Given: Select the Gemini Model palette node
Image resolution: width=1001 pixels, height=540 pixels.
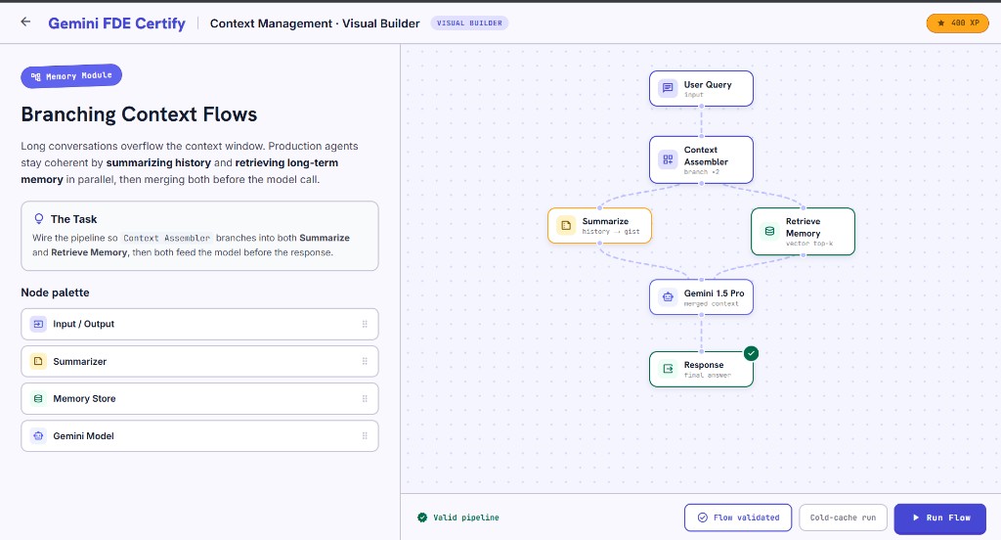Looking at the screenshot, I should pos(199,436).
